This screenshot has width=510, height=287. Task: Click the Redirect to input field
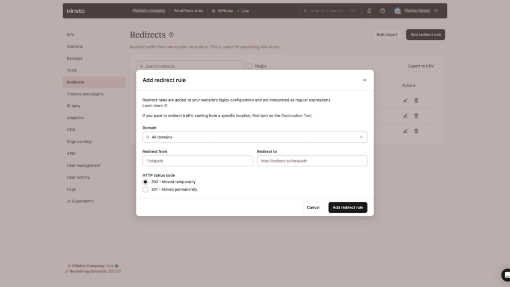click(312, 161)
